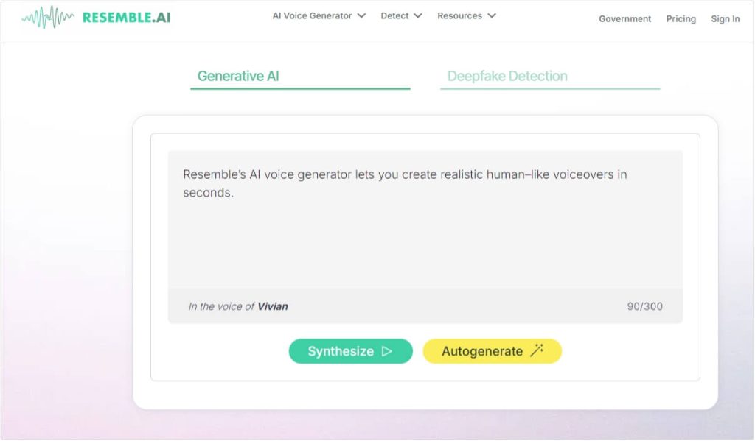The height and width of the screenshot is (441, 755).
Task: Click the play triangle icon on Synthesize
Action: tap(387, 351)
